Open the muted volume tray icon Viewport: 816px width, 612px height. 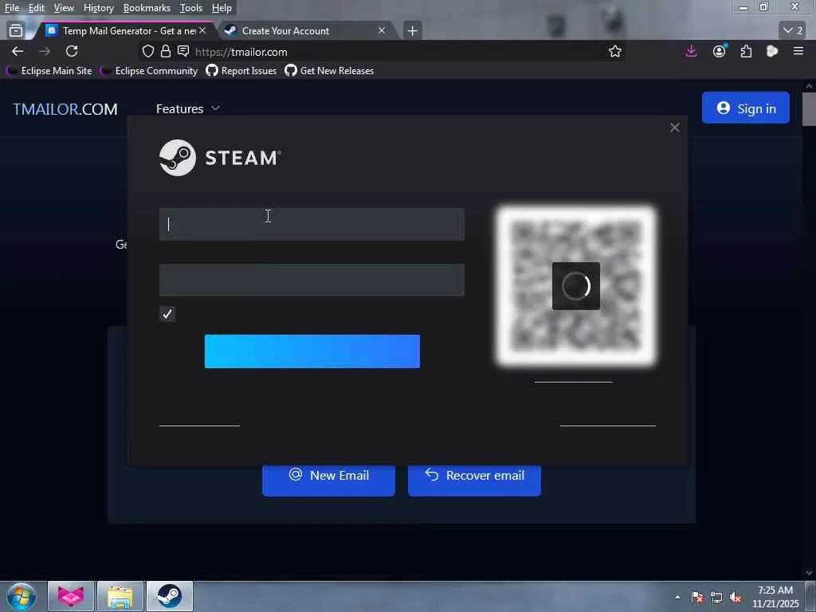tap(736, 598)
